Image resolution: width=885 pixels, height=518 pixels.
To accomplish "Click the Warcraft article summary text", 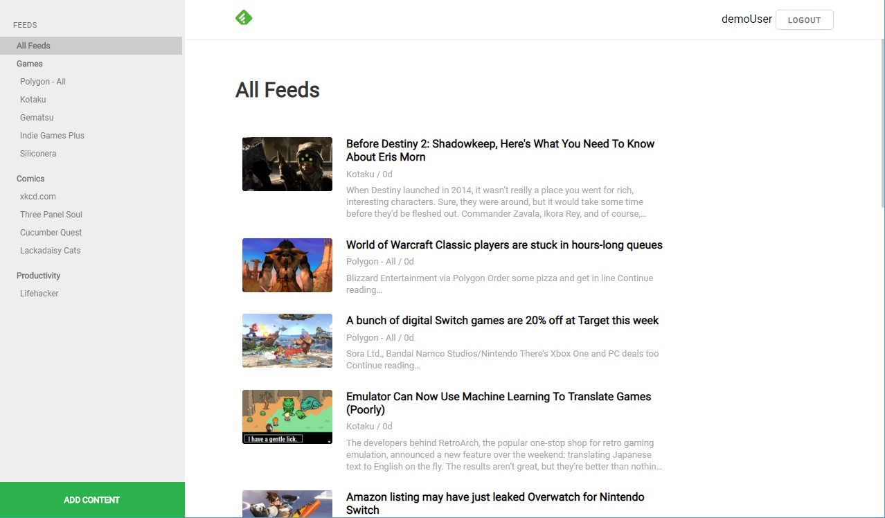I will [500, 284].
